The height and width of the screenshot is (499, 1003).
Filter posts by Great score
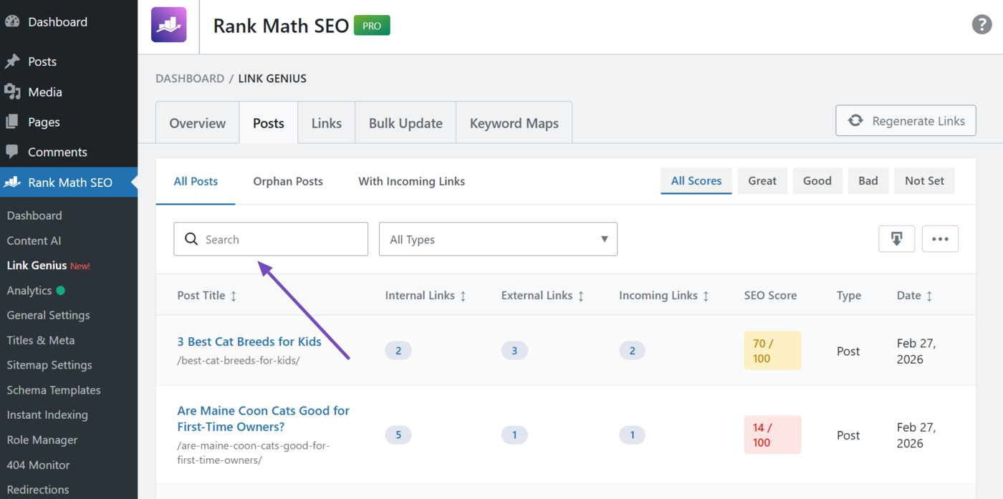pos(762,181)
